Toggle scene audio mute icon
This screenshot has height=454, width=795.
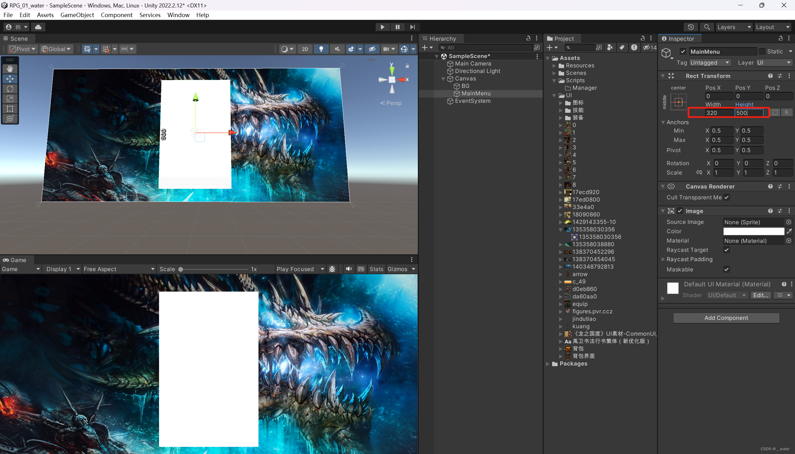click(x=337, y=49)
